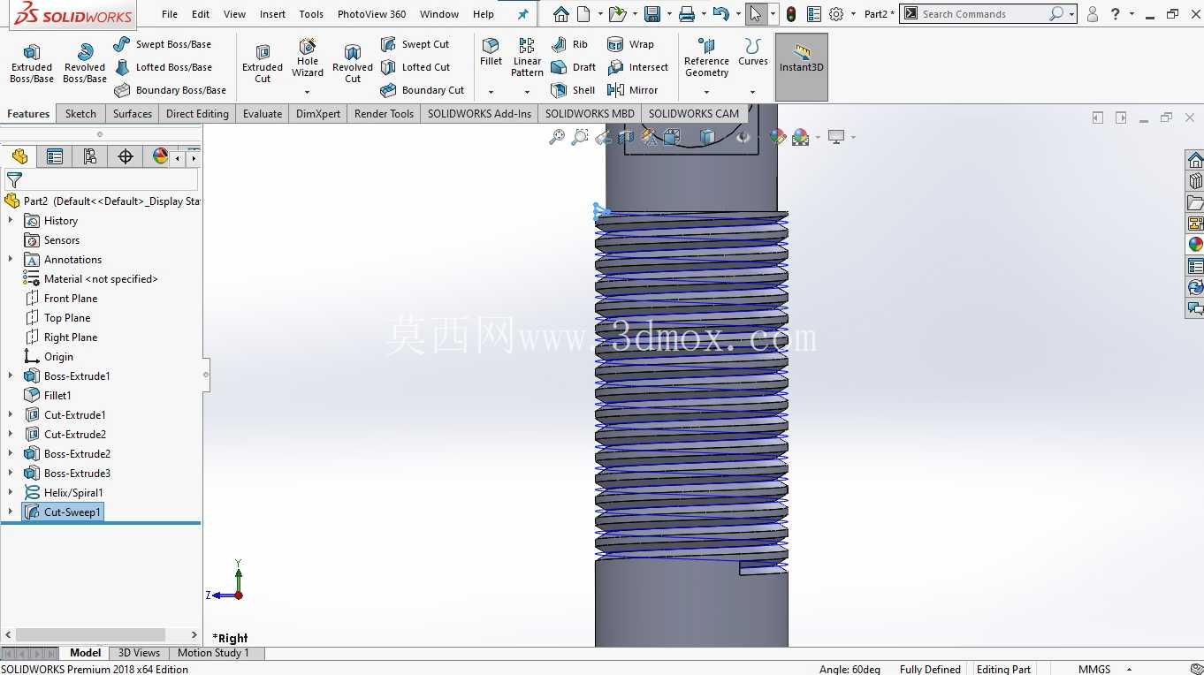This screenshot has height=675, width=1204.
Task: Click the Boundary Cut tool
Action: [422, 90]
